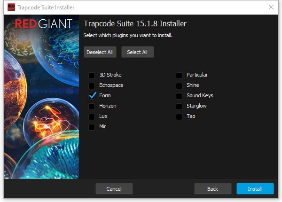Click 'Select which plugins you want to install.' text

128,35
